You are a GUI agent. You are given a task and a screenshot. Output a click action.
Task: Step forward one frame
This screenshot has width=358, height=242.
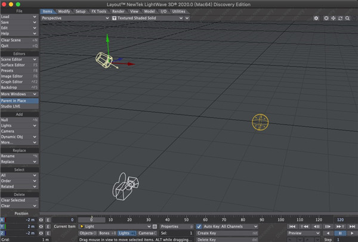[x=328, y=227]
